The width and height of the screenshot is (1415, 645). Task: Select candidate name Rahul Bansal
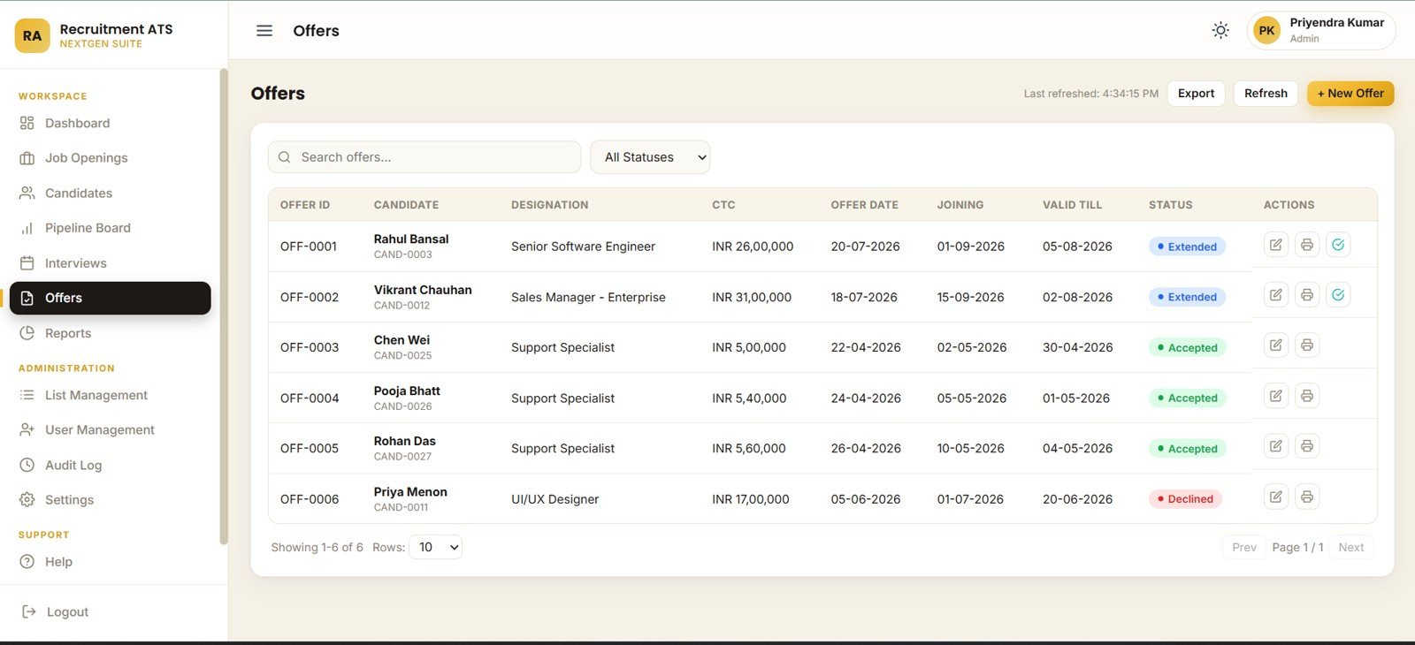tap(411, 239)
